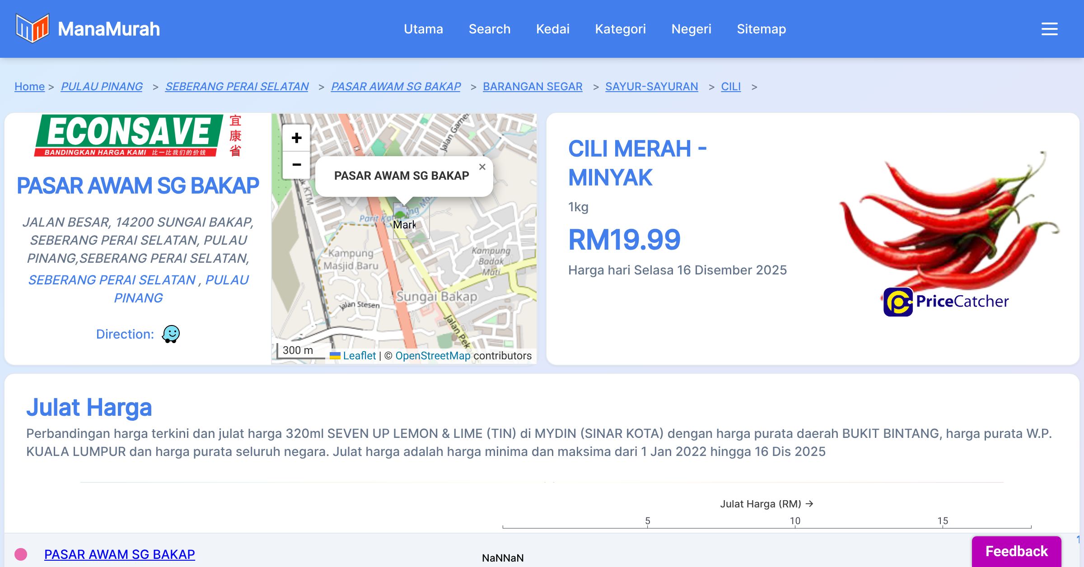Click the PriceCatcher logo
Viewport: 1084px width, 567px height.
(946, 302)
